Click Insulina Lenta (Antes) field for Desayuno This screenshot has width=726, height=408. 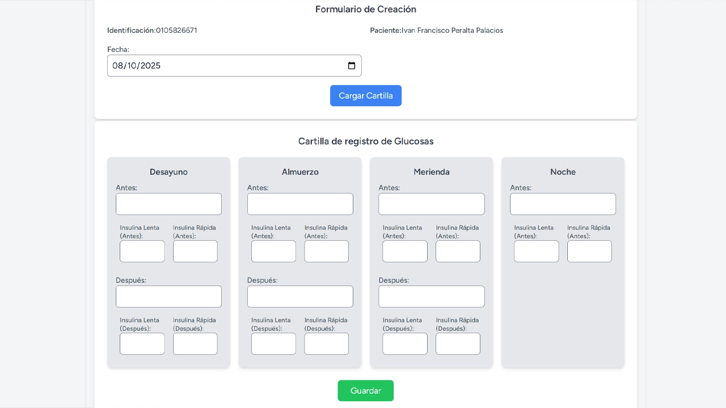point(142,251)
